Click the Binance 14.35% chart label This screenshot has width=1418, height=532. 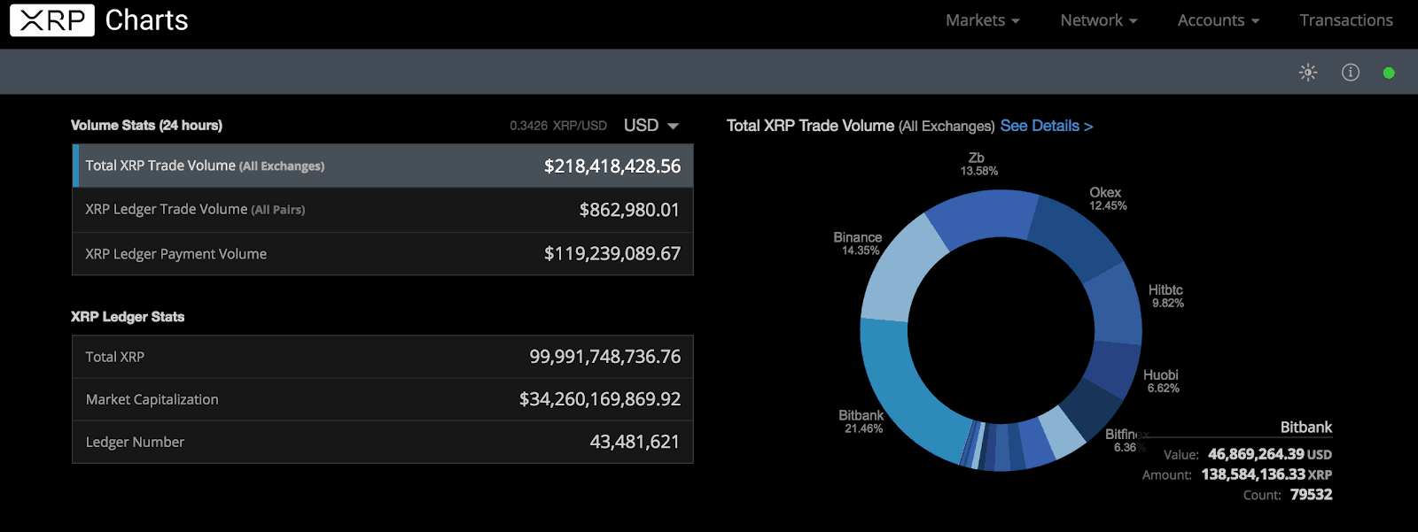pyautogui.click(x=858, y=243)
